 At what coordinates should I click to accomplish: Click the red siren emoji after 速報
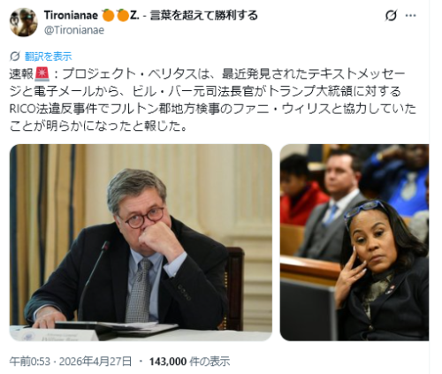tap(42, 74)
